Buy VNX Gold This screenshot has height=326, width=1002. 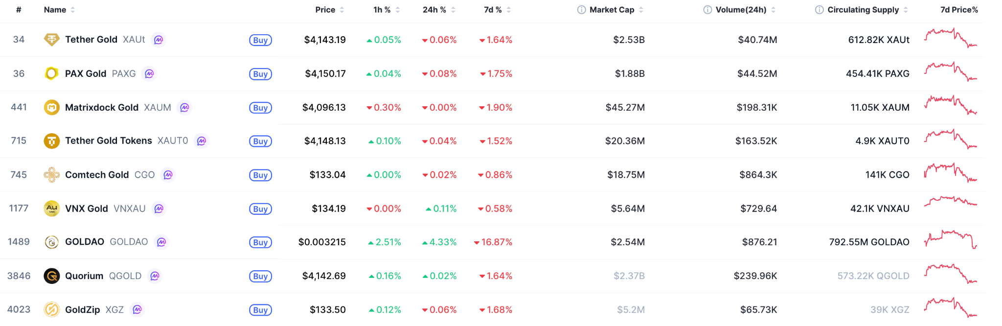[x=260, y=209]
